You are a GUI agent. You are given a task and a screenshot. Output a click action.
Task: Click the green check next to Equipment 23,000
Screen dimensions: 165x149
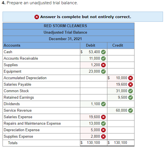click(x=103, y=72)
